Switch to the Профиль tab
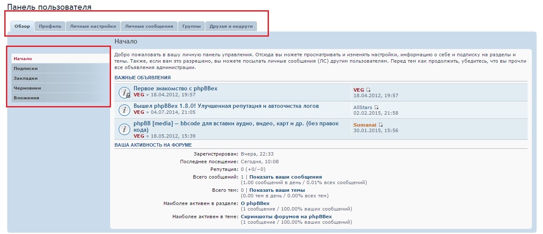 click(50, 26)
